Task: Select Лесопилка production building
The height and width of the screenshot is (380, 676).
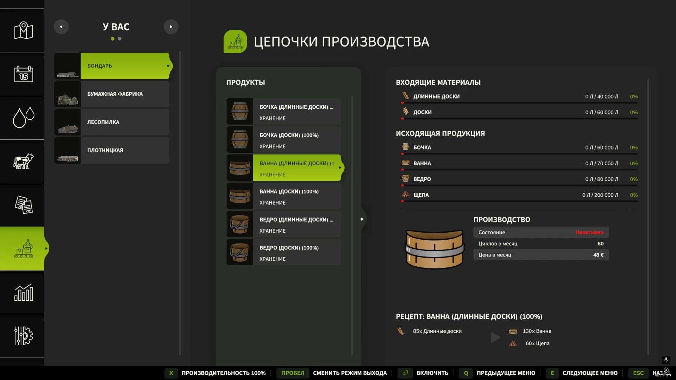Action: [103, 122]
